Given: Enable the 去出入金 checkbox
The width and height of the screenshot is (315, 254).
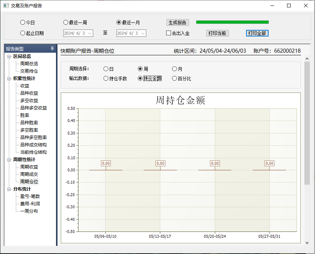Looking at the screenshot, I should (169, 33).
